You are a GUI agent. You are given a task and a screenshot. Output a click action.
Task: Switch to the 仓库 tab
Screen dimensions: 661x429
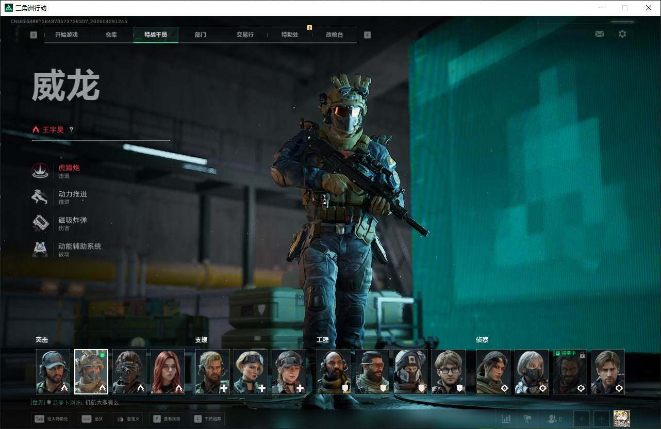(x=111, y=35)
